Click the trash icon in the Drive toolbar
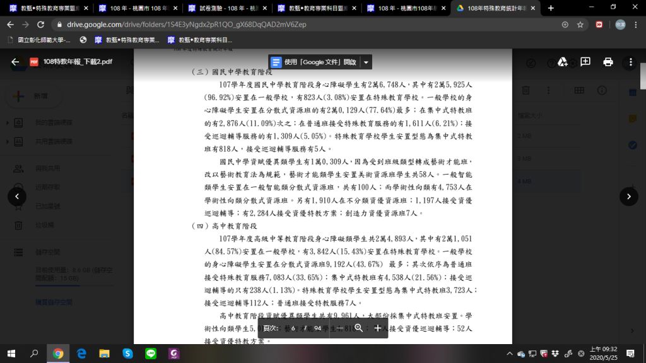Screen dimensions: 646x363 click(x=526, y=90)
